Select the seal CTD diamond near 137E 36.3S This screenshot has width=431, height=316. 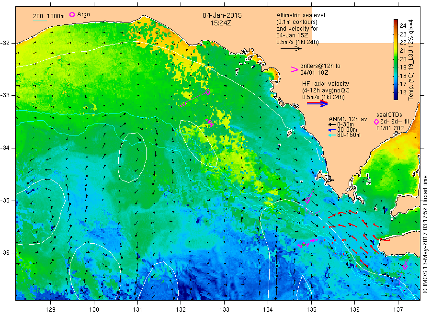pyautogui.click(x=405, y=266)
